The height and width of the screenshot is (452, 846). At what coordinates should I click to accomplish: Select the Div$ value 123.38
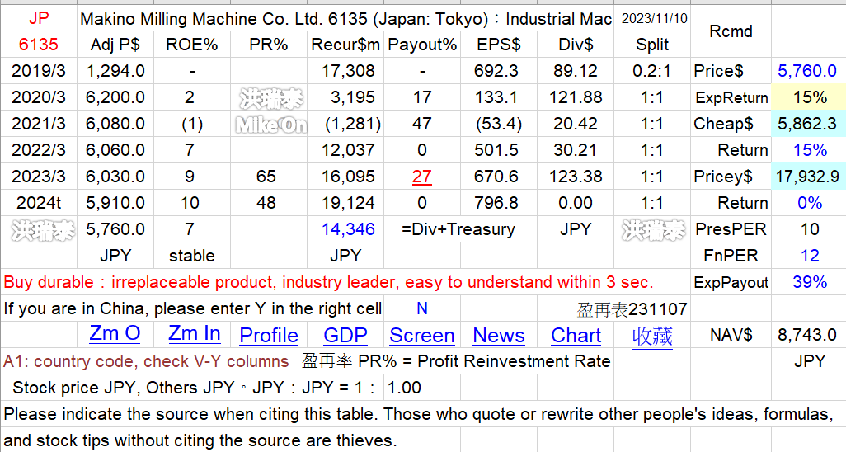tap(576, 177)
